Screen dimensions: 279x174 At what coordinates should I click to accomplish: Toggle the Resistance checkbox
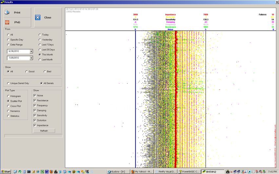[x=35, y=100]
